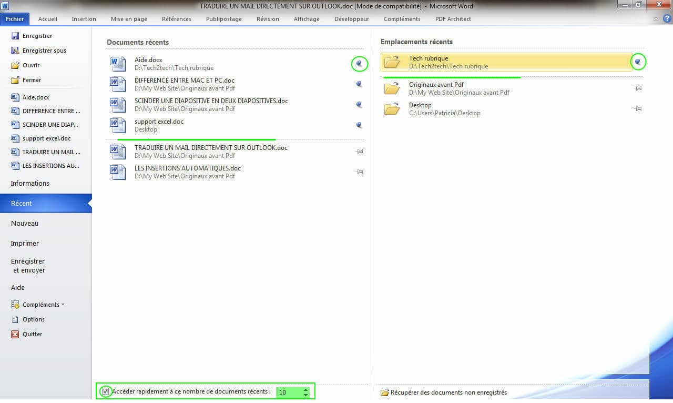The height and width of the screenshot is (403, 673).
Task: Open the Desktop recent folder location
Action: 506,108
